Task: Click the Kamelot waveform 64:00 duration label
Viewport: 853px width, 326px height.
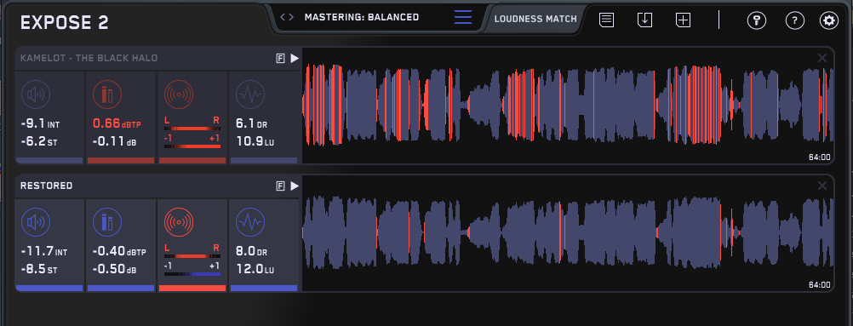Action: 819,157
